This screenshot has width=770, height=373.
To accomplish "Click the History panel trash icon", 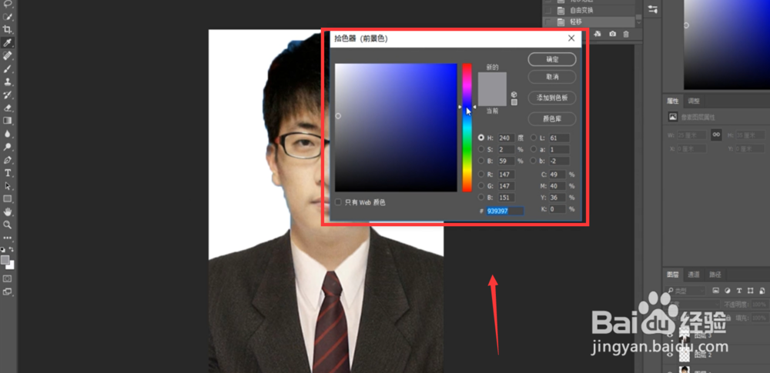I will (x=625, y=34).
